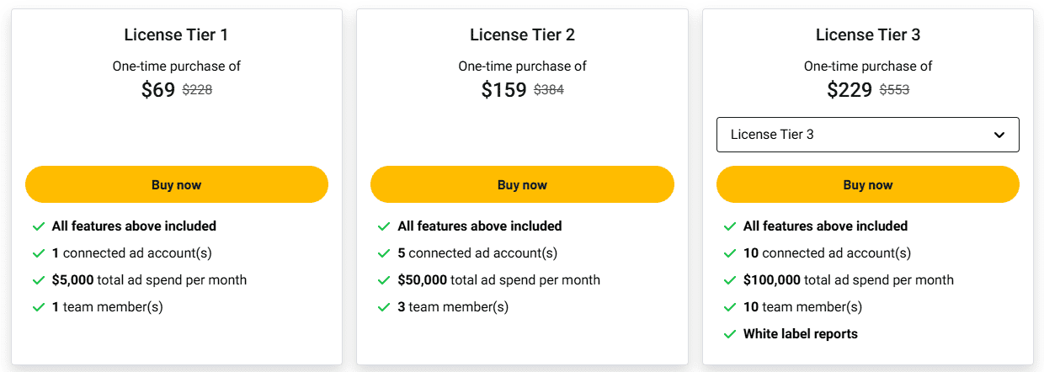Click the dropdown chevron arrow in Tier 3

pos(999,135)
